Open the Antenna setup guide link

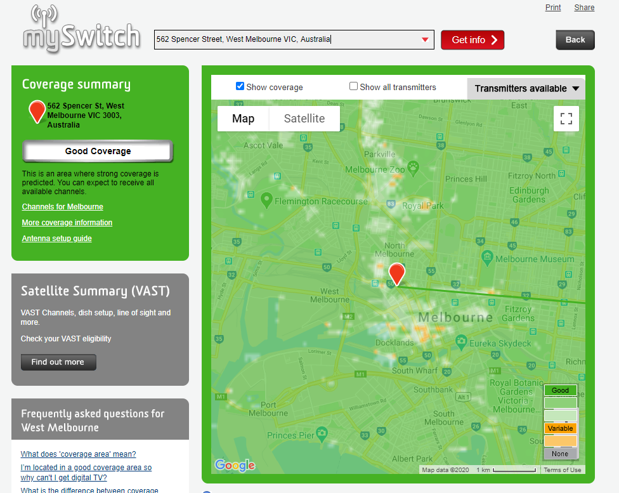point(57,238)
